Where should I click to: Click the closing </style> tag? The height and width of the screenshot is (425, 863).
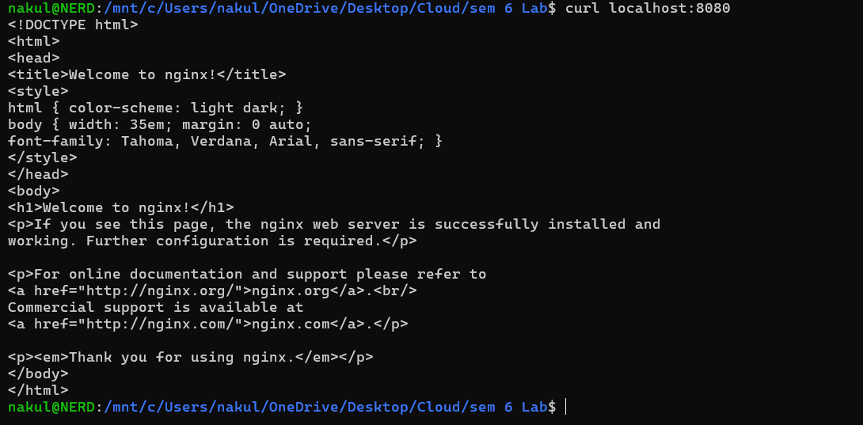pos(43,157)
